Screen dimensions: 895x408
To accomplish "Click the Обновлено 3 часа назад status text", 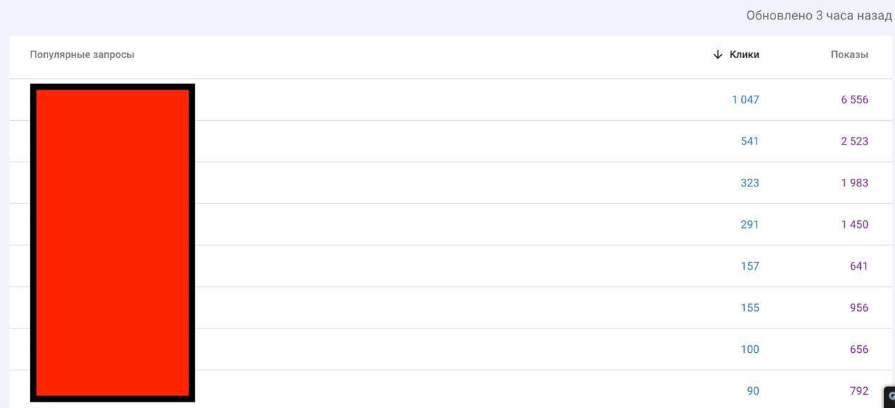I will [819, 15].
